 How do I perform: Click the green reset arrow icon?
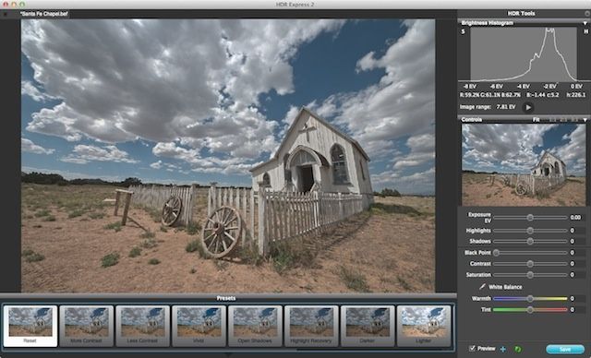[518, 349]
